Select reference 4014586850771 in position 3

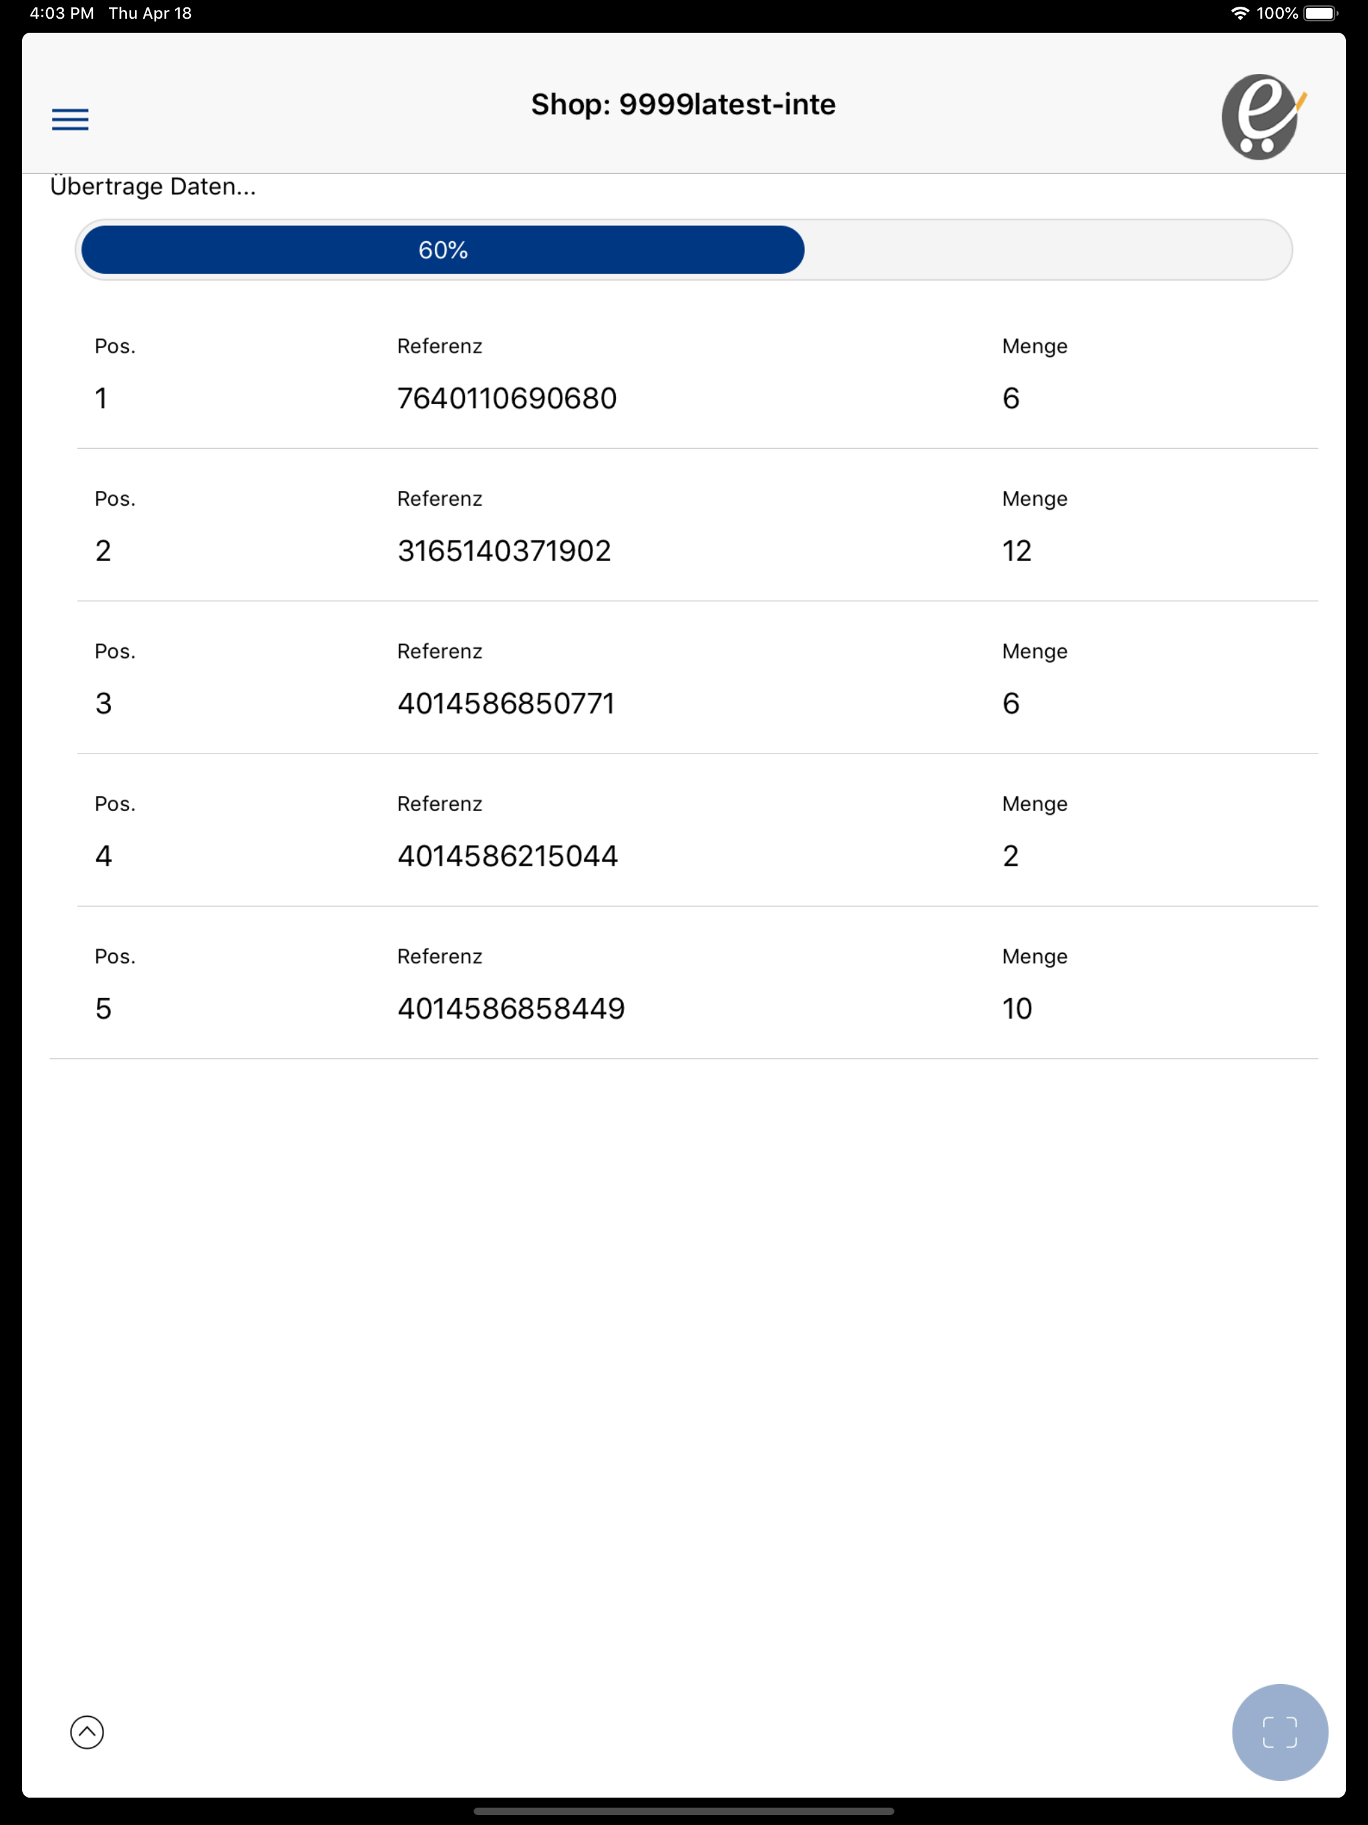click(x=506, y=704)
